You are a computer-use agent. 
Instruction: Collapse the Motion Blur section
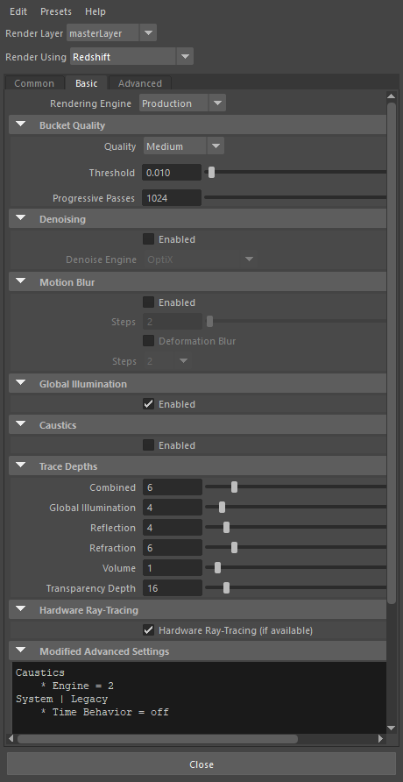click(20, 281)
